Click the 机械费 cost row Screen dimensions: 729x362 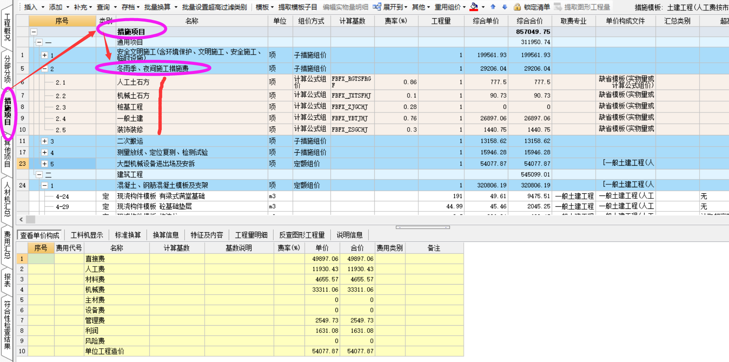[x=240, y=290]
